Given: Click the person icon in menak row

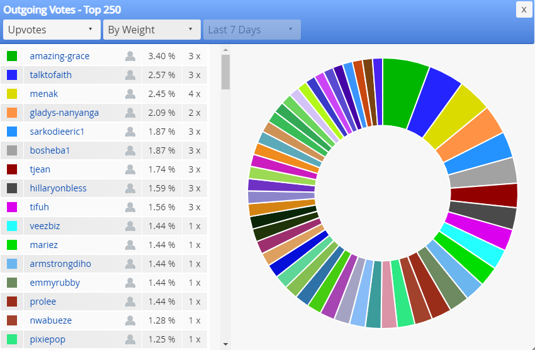Looking at the screenshot, I should click(130, 94).
